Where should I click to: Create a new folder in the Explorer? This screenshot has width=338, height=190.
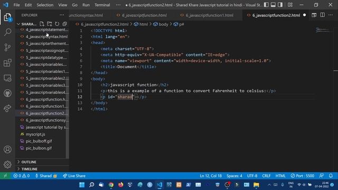pyautogui.click(x=49, y=24)
